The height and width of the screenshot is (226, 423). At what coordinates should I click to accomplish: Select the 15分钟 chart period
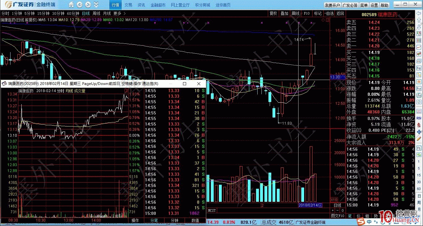[x=43, y=14]
